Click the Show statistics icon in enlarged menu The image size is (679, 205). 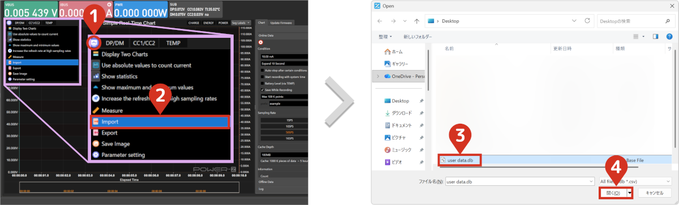tap(96, 76)
